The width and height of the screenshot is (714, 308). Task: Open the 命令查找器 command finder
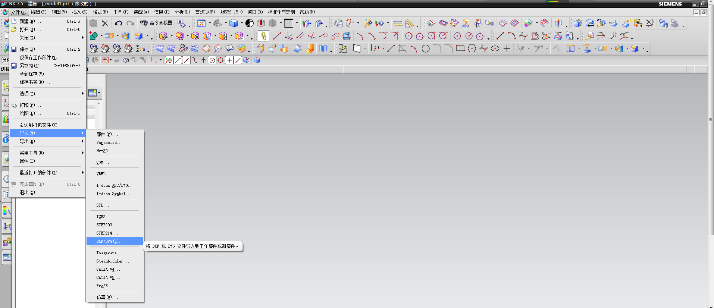156,23
